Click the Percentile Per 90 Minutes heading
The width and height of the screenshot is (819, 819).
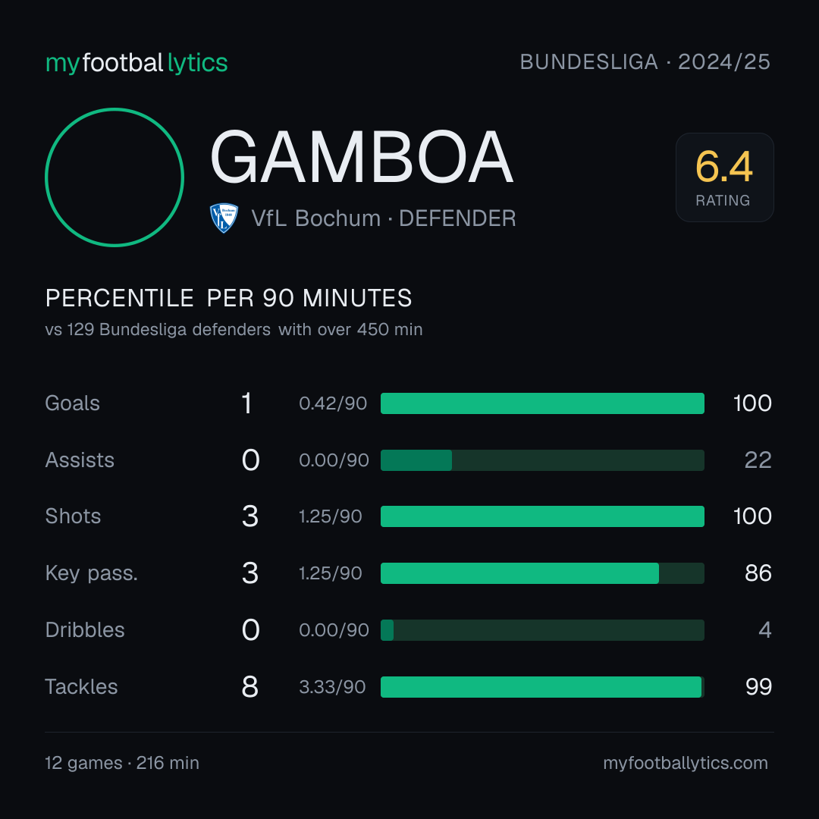229,298
